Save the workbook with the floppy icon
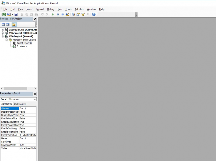Screen dimensions: 216x161 [16, 14]
